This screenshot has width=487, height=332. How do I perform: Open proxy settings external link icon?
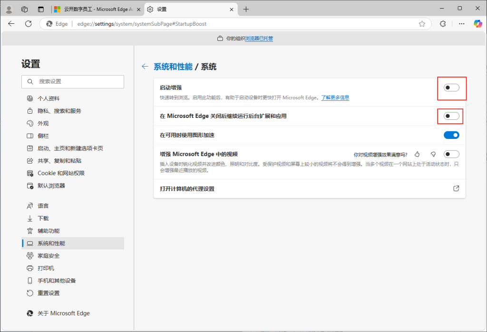pos(456,188)
